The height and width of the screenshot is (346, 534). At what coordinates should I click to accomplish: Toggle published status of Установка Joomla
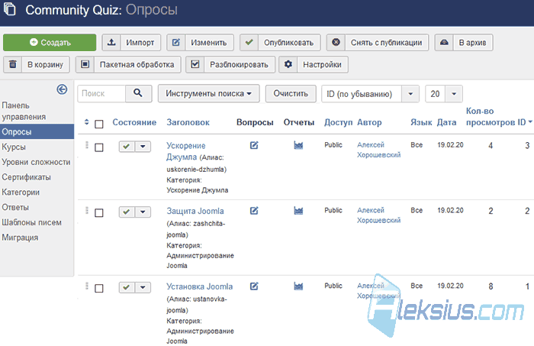coord(127,287)
